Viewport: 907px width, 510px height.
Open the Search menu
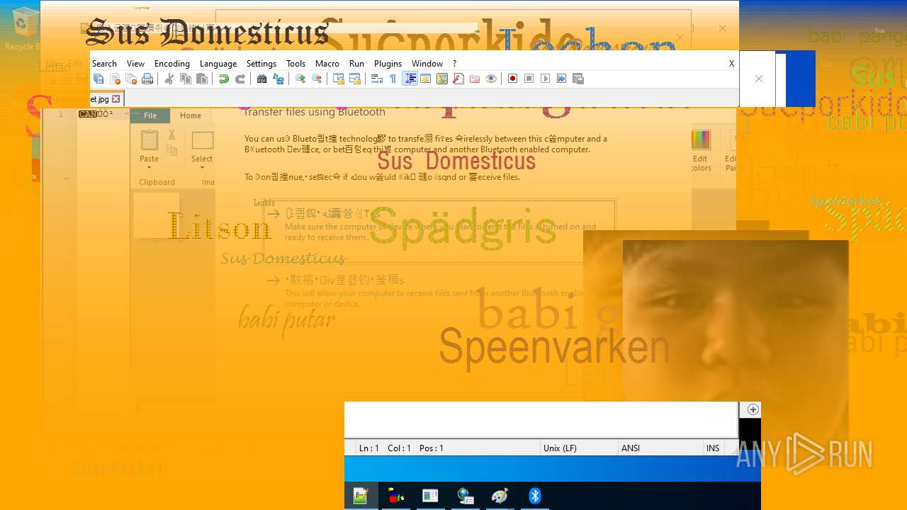104,64
